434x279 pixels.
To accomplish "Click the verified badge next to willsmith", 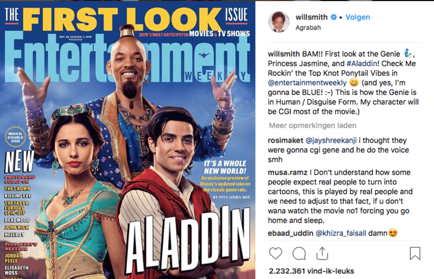I will (334, 17).
